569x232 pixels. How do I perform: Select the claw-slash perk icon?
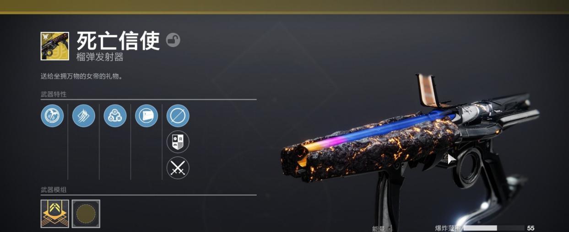84,116
